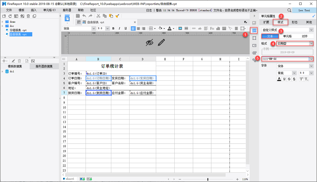Click the 日志 log button
This screenshot has height=182, width=317.
149,10
